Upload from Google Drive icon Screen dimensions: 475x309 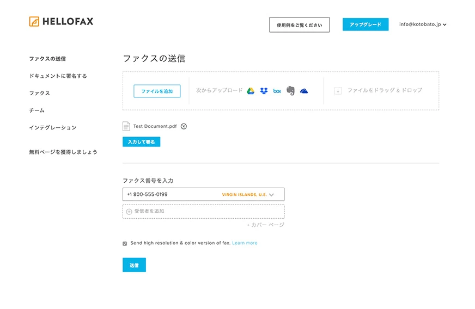[x=251, y=91]
